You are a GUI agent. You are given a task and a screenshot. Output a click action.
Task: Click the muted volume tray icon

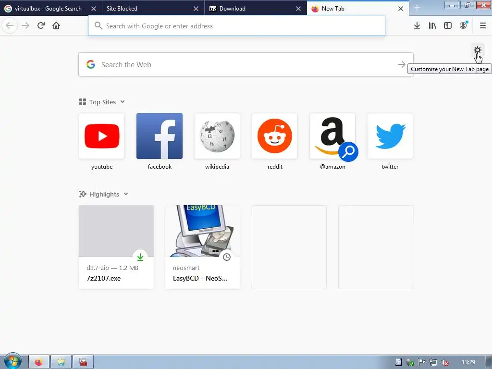[444, 362]
